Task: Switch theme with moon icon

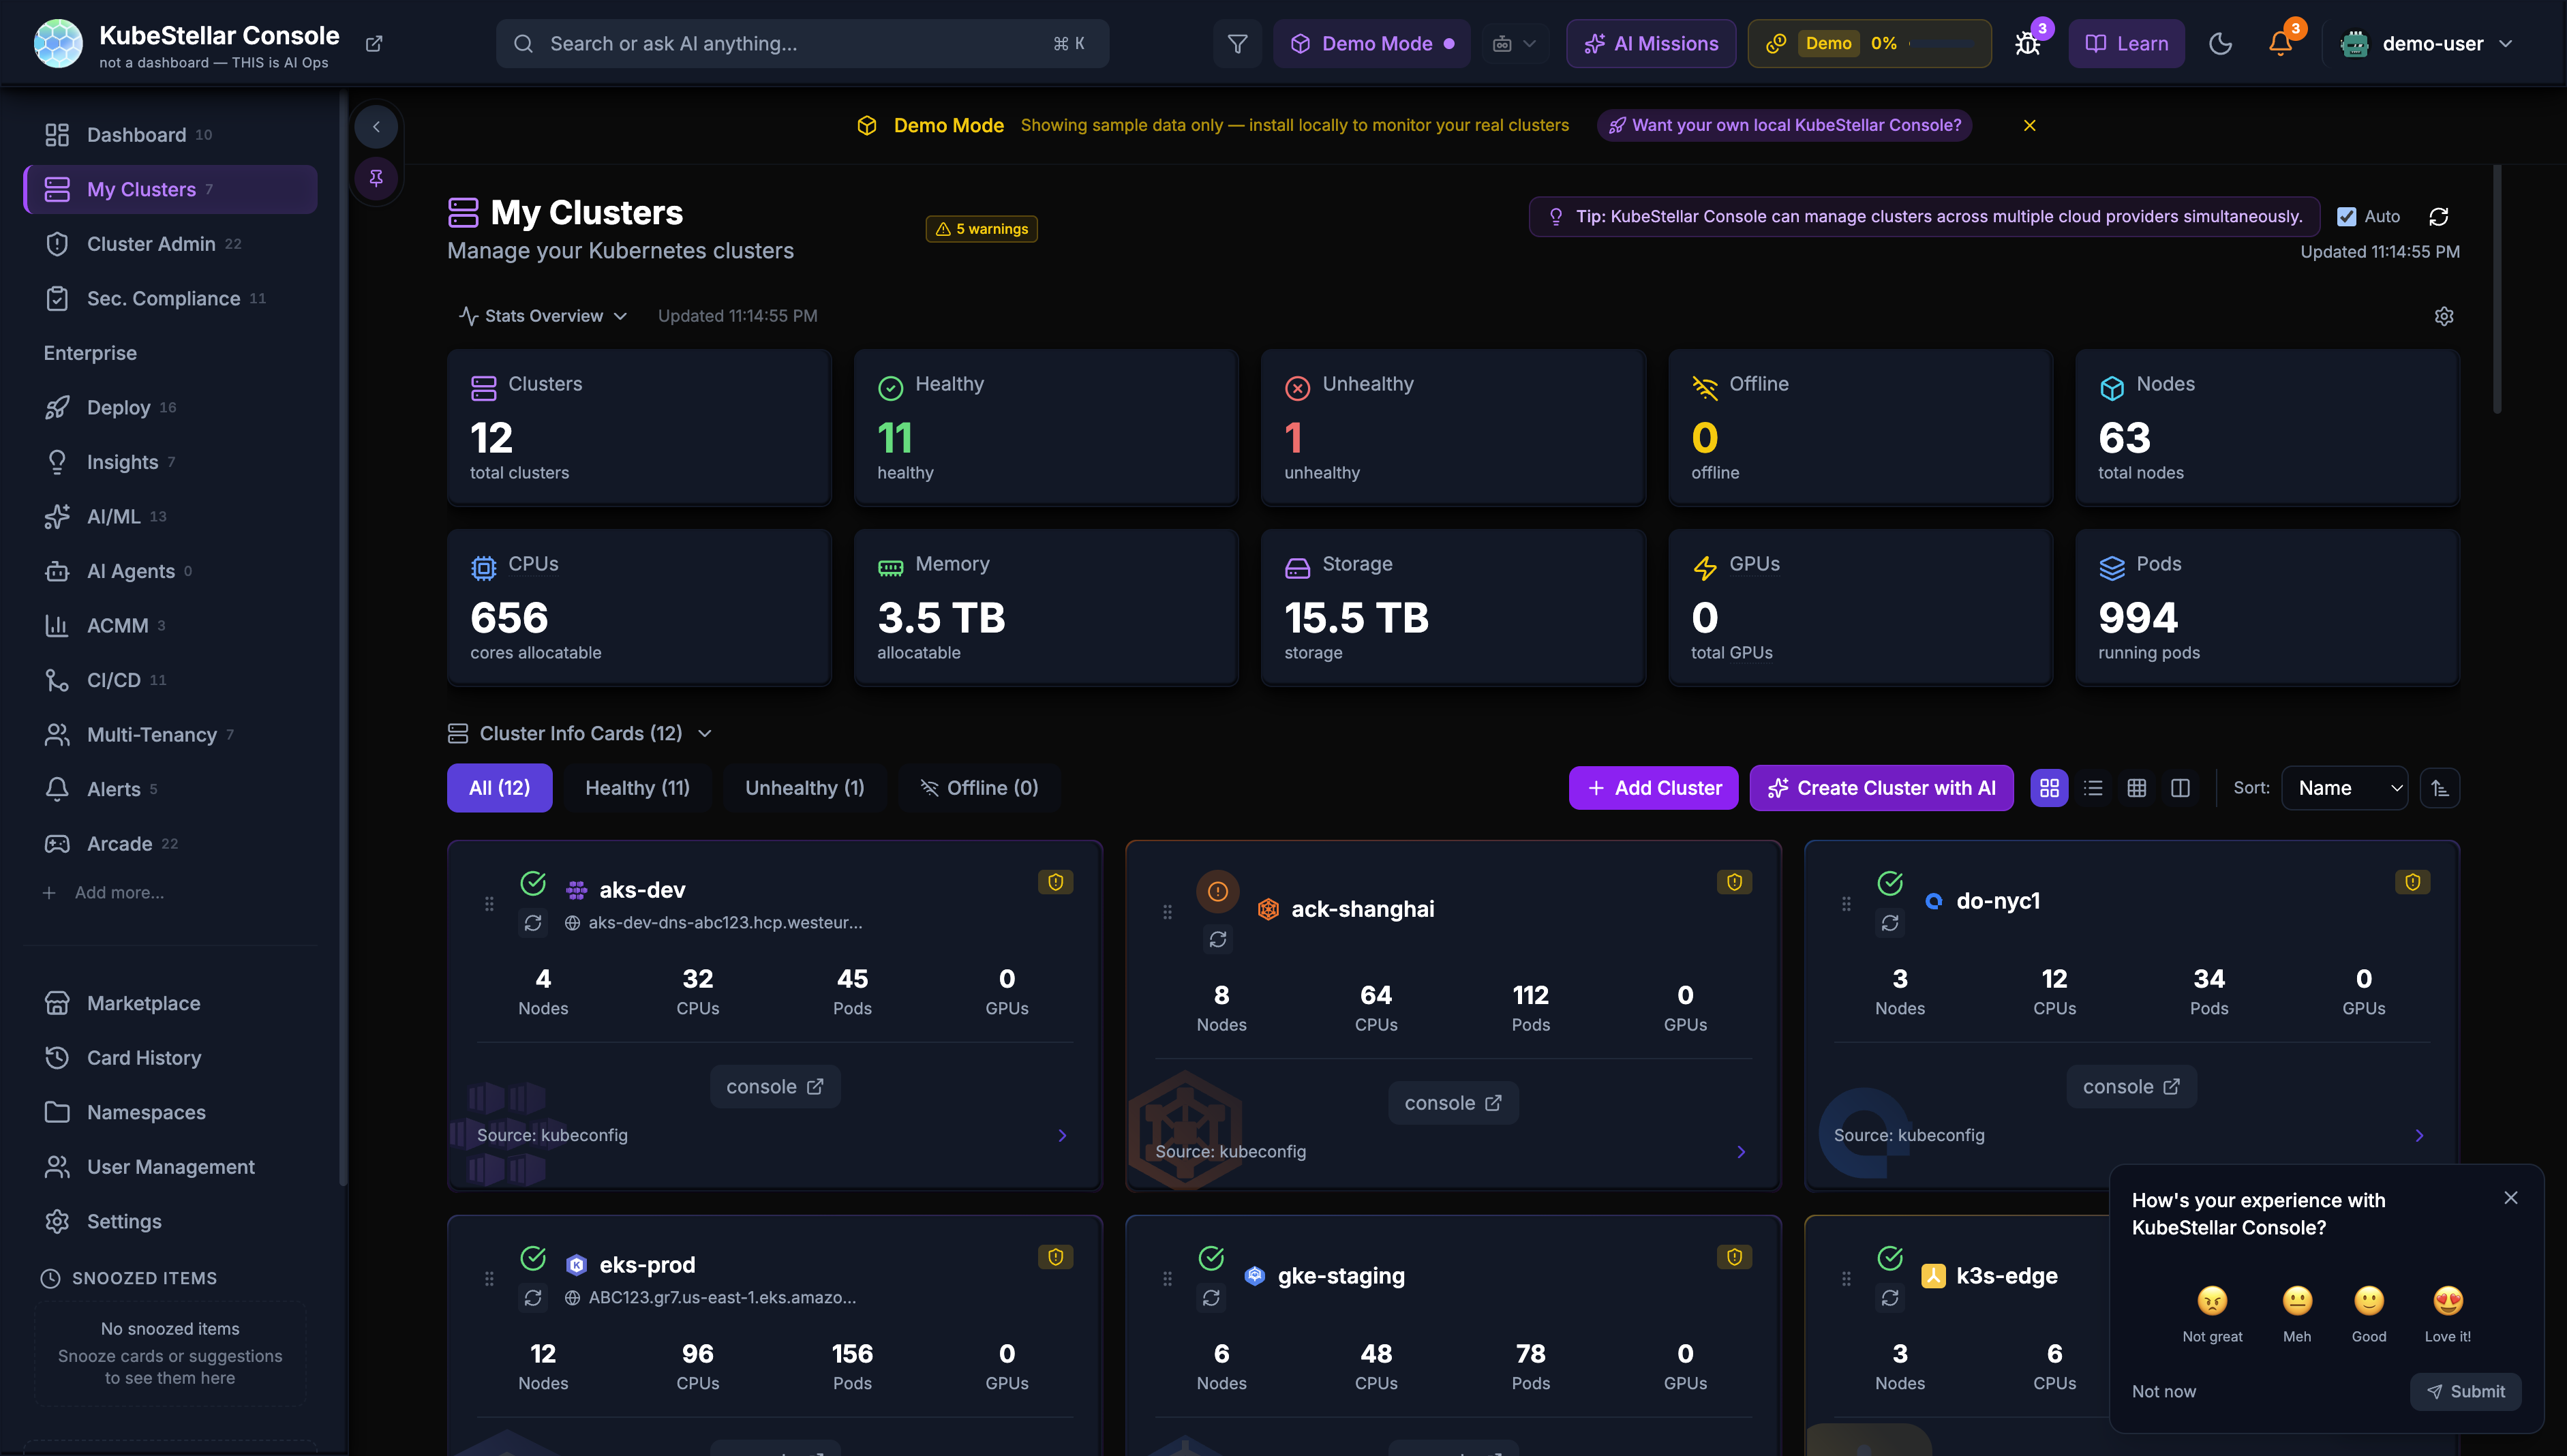Action: 2220,44
